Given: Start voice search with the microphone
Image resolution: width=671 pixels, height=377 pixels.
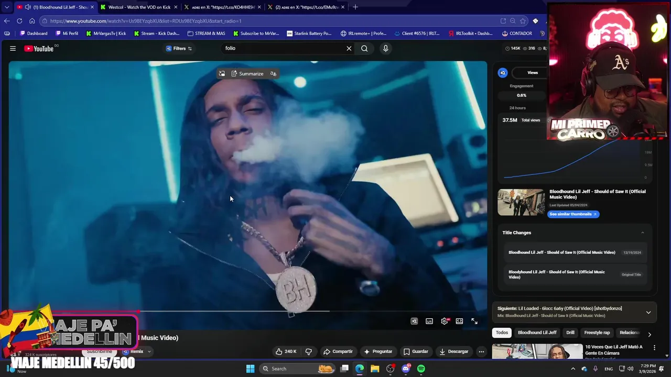Looking at the screenshot, I should (385, 48).
